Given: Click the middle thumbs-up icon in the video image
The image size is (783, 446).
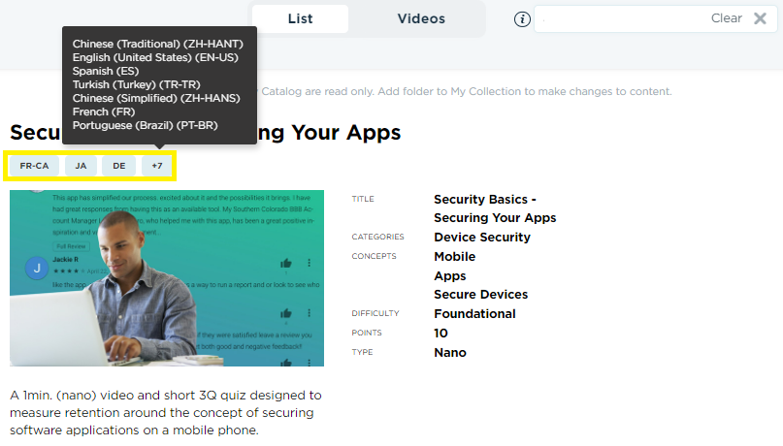Looking at the screenshot, I should point(285,313).
